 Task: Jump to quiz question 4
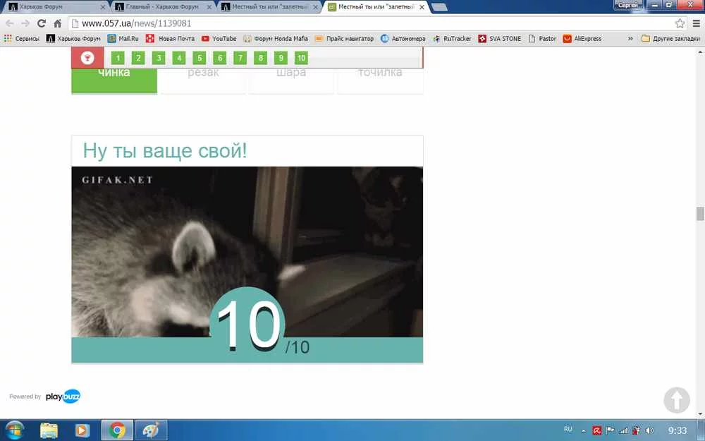point(179,58)
